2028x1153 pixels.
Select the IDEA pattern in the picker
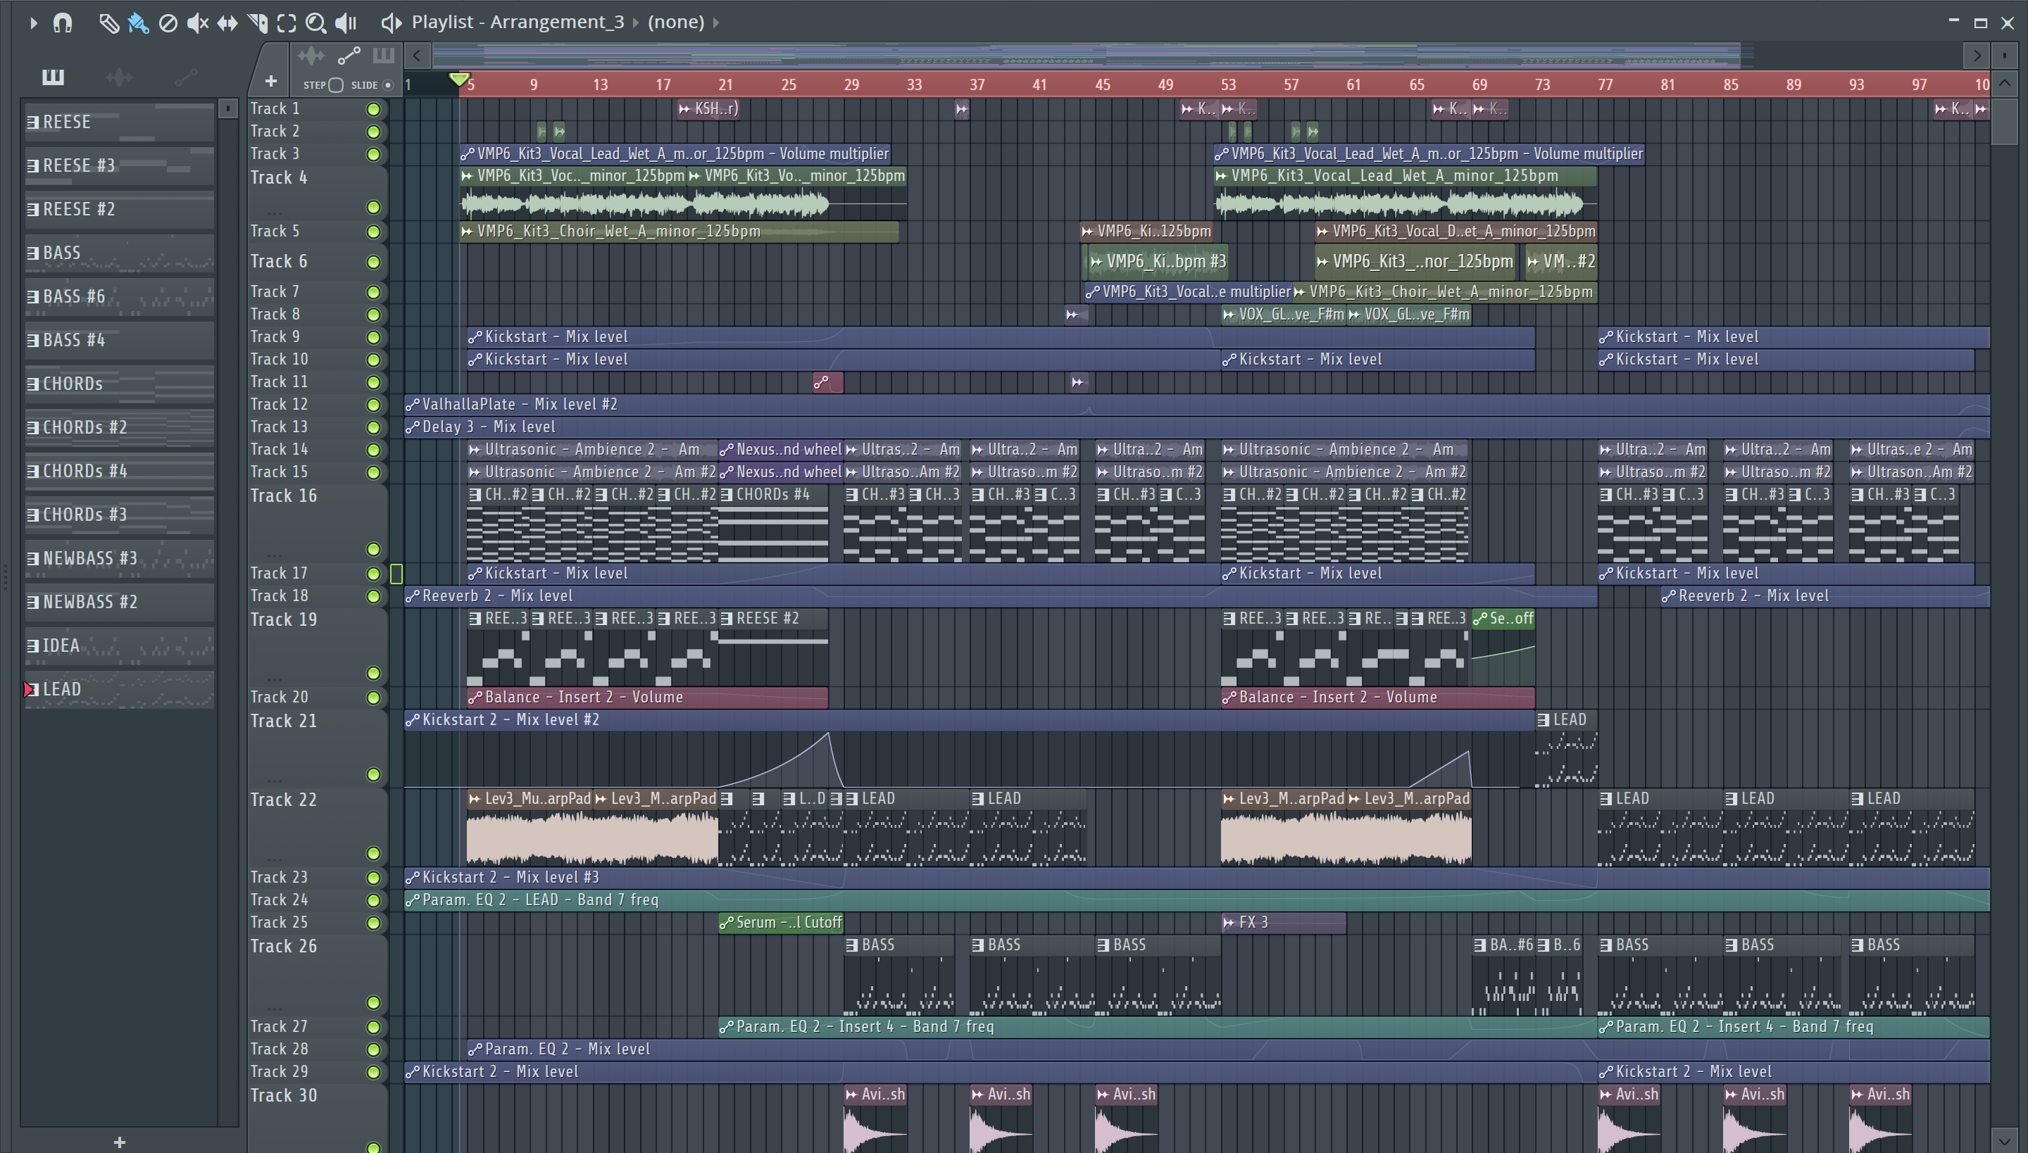click(x=119, y=645)
